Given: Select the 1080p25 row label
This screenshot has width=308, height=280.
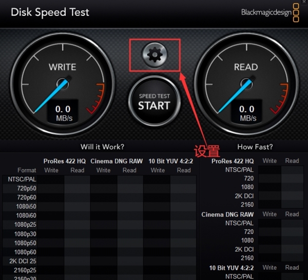Looking at the screenshot, I should coord(25,225).
